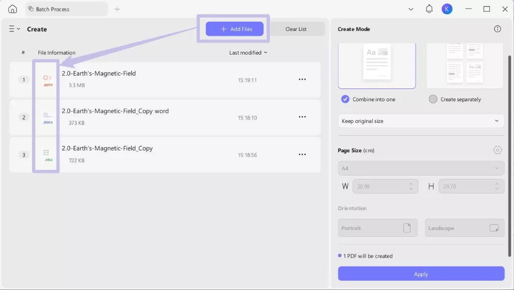Click the Add Files button
Screen dimensions: 514x290
(235, 29)
